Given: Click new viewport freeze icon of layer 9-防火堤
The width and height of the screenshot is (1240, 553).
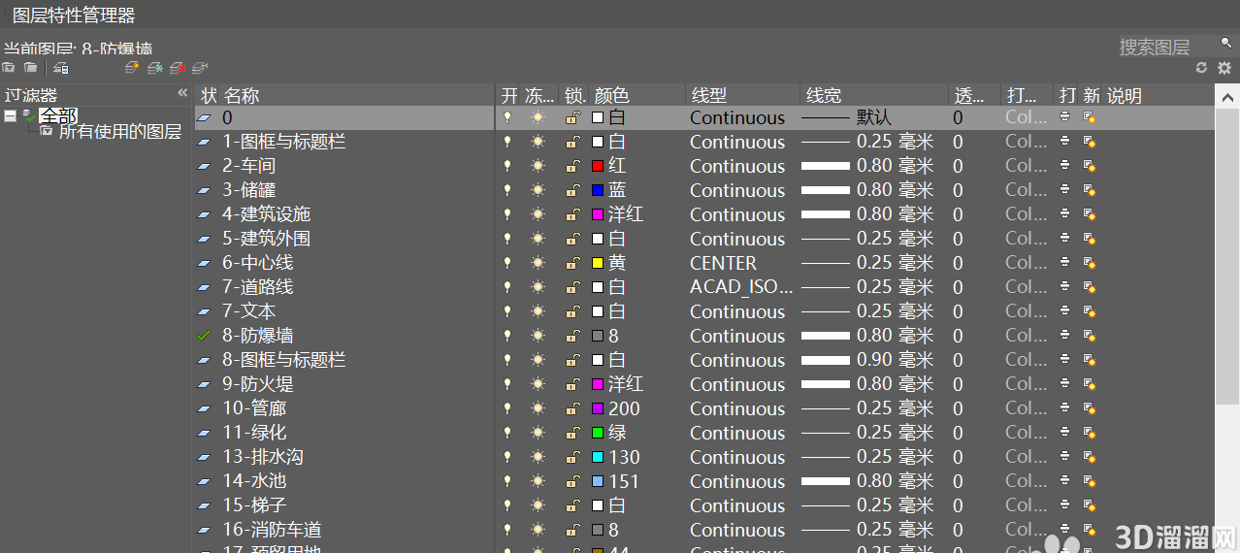Looking at the screenshot, I should pos(1090,384).
